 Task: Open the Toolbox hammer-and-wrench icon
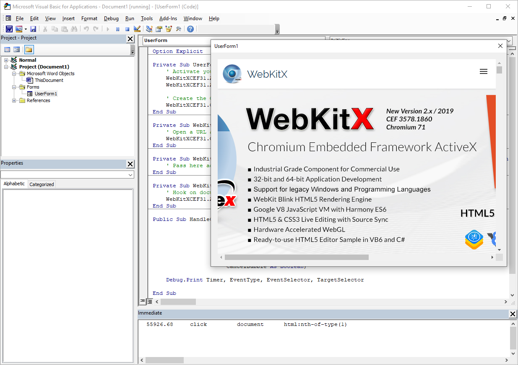point(178,29)
